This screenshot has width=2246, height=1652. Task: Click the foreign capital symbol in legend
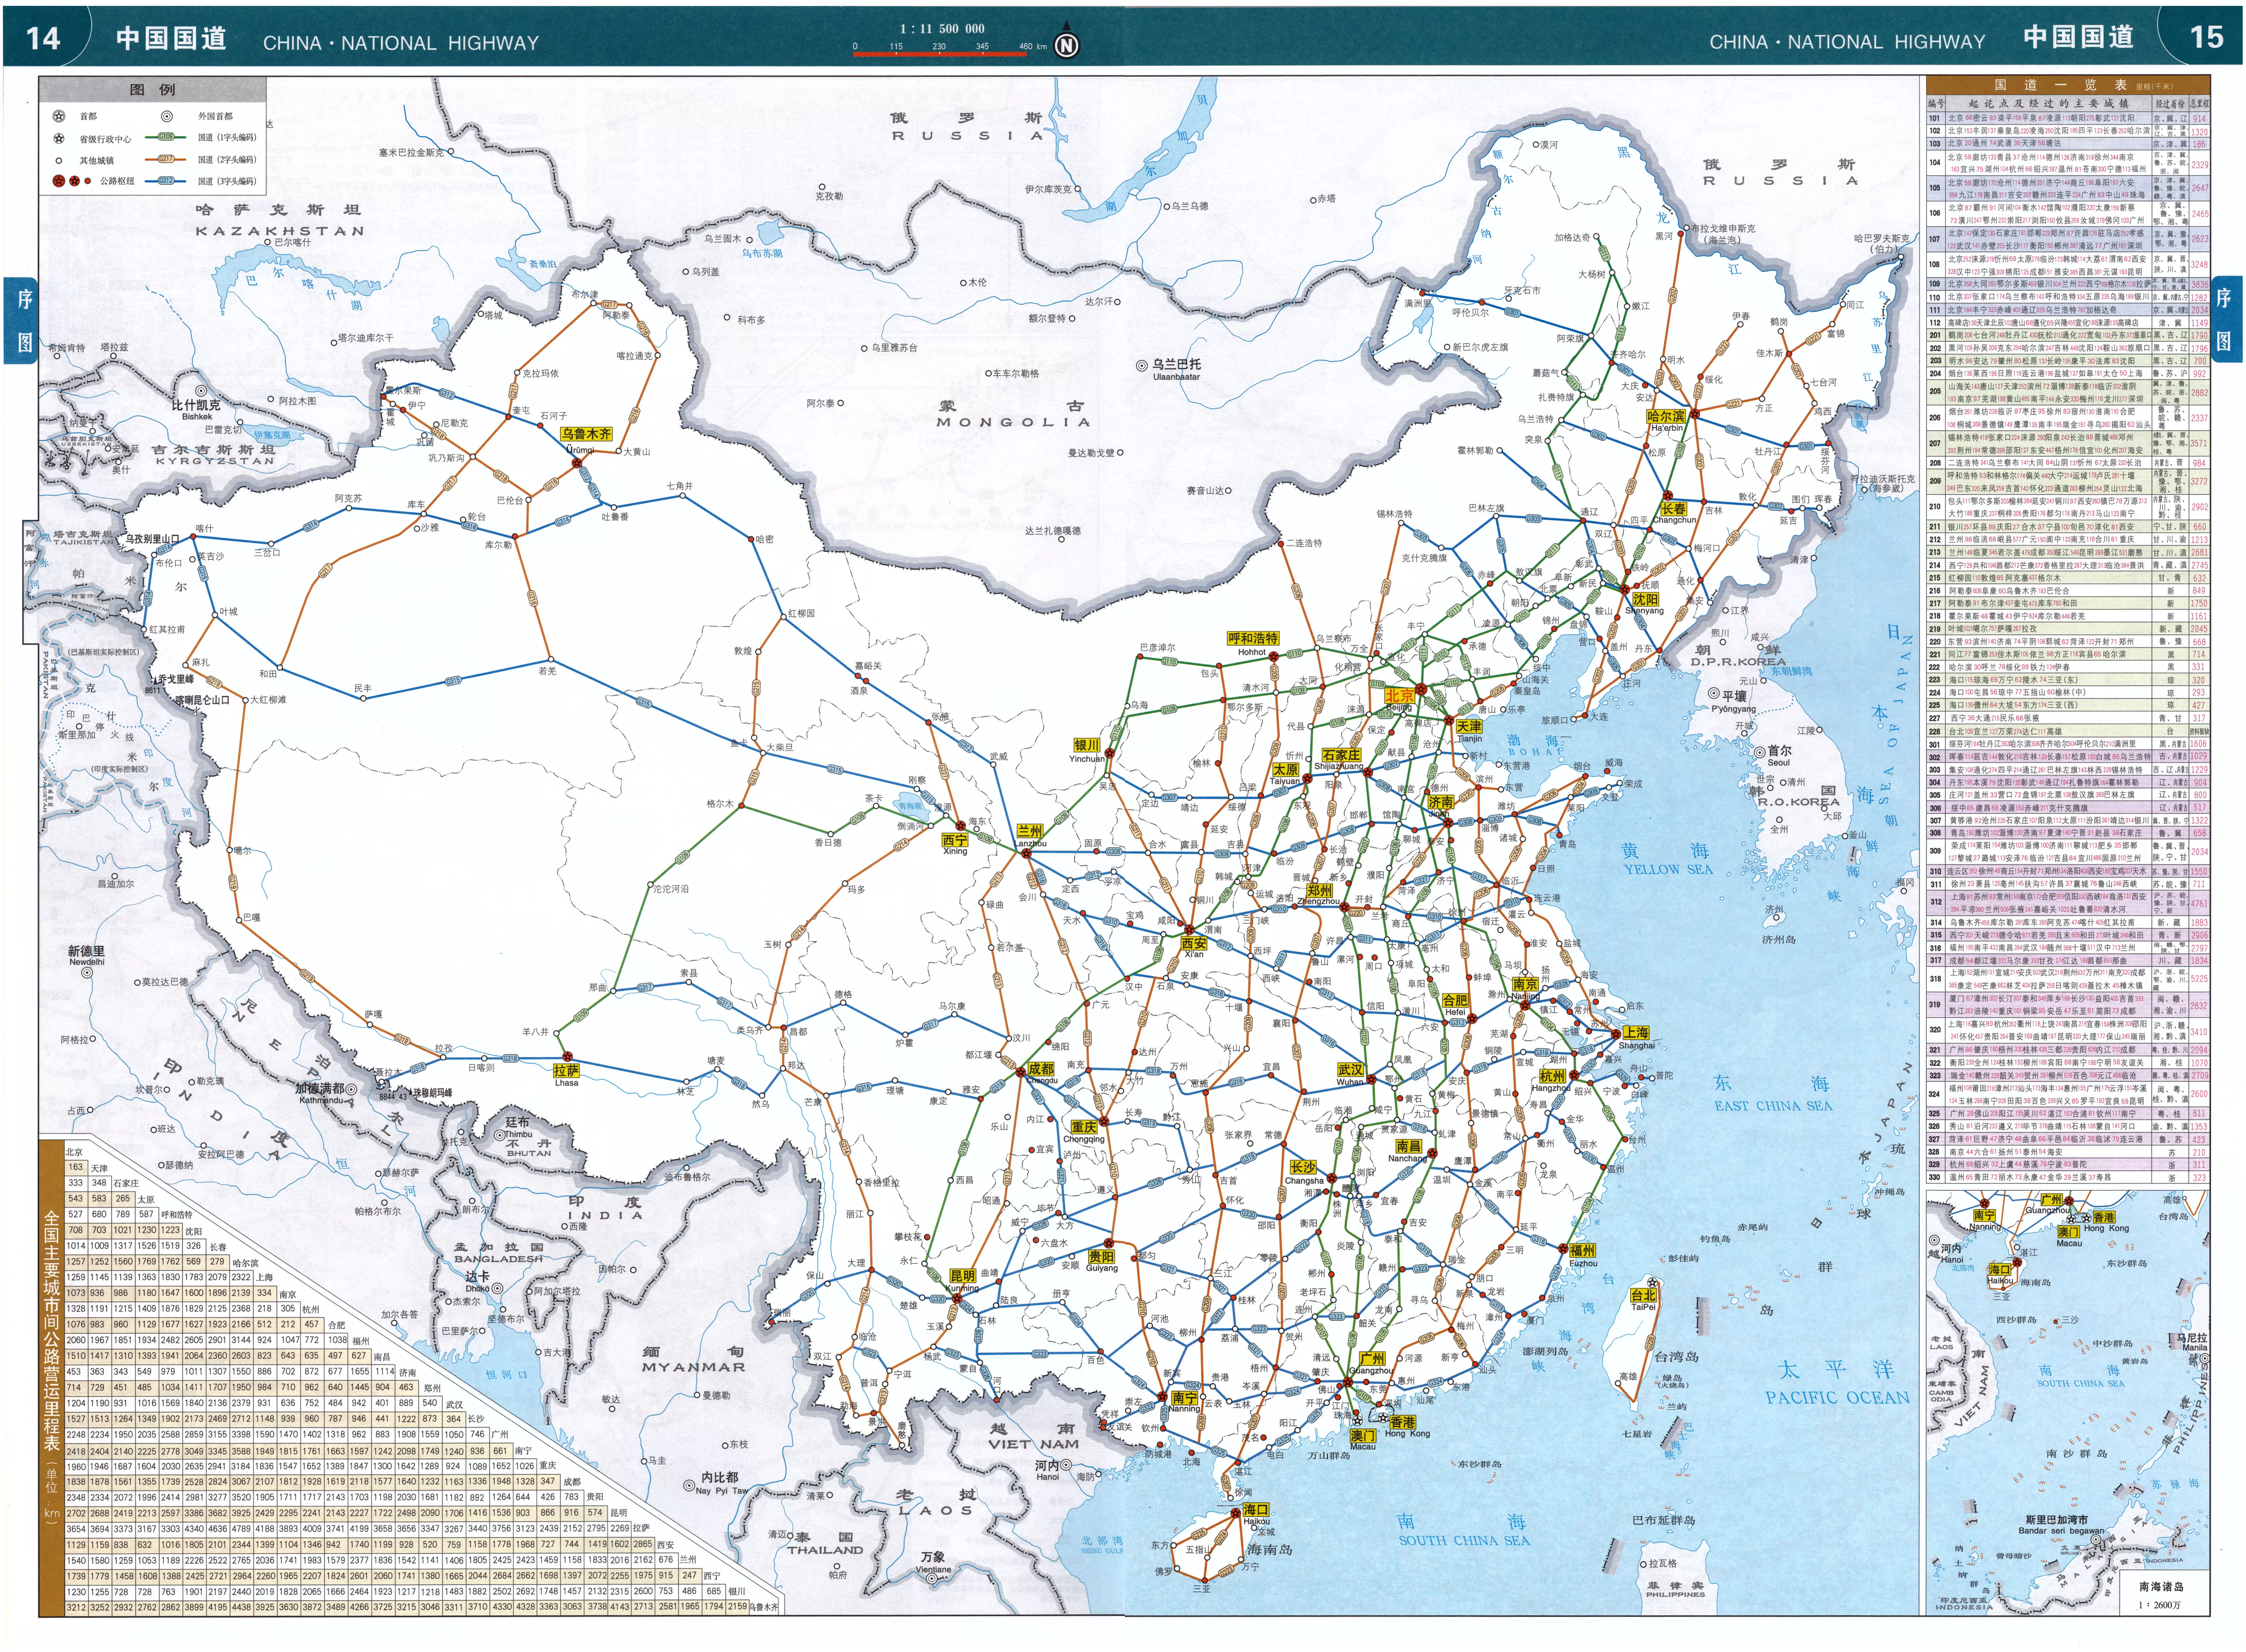click(167, 117)
